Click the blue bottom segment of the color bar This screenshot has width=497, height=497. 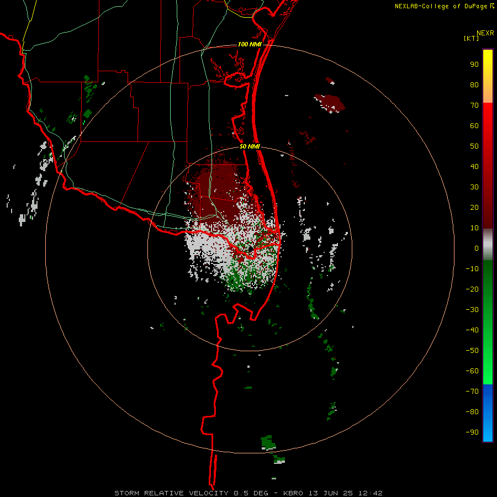[488, 413]
